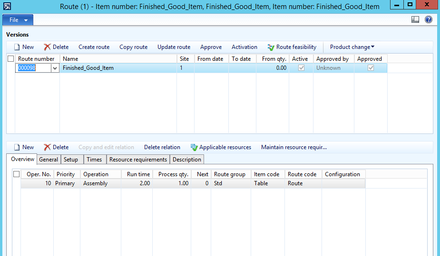Click the Run time column header

(137, 174)
